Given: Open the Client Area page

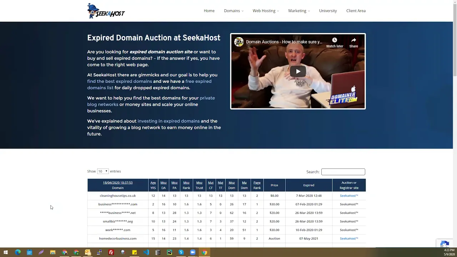Looking at the screenshot, I should coord(356,11).
